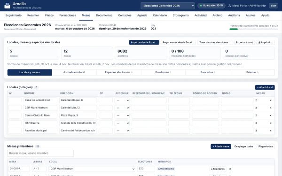Open the Imprimir print button
Screen dimensions: 282x176
[266, 42]
